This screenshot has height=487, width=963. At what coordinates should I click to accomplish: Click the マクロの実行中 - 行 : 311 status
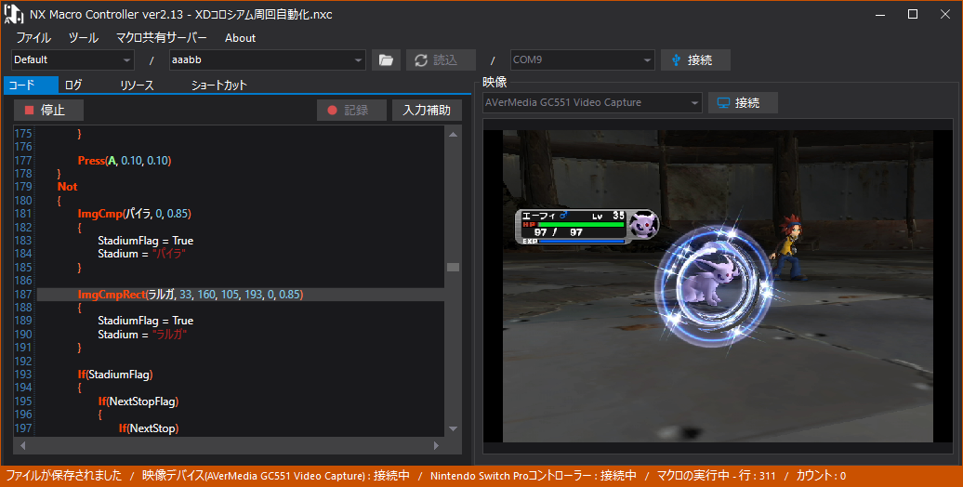[716, 476]
